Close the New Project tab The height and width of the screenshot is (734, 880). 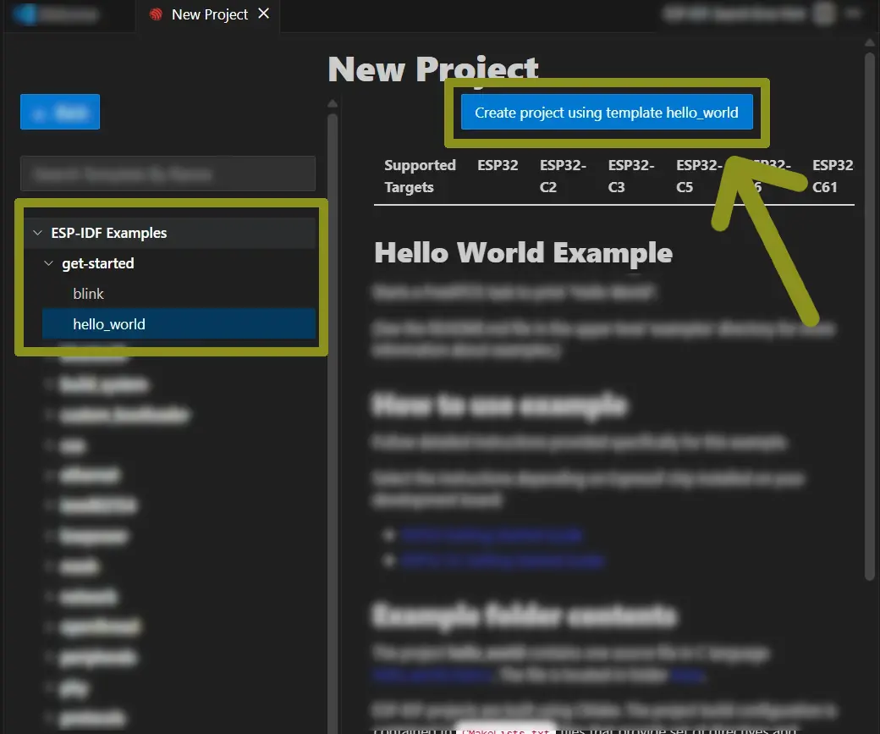264,14
